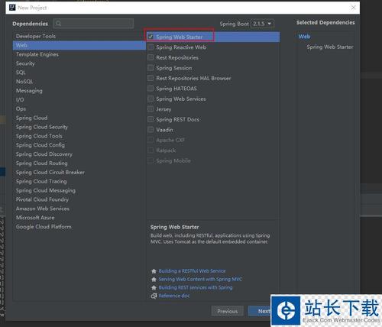Open Building a RESTful Web Service link
382x327 pixels.
(x=192, y=271)
